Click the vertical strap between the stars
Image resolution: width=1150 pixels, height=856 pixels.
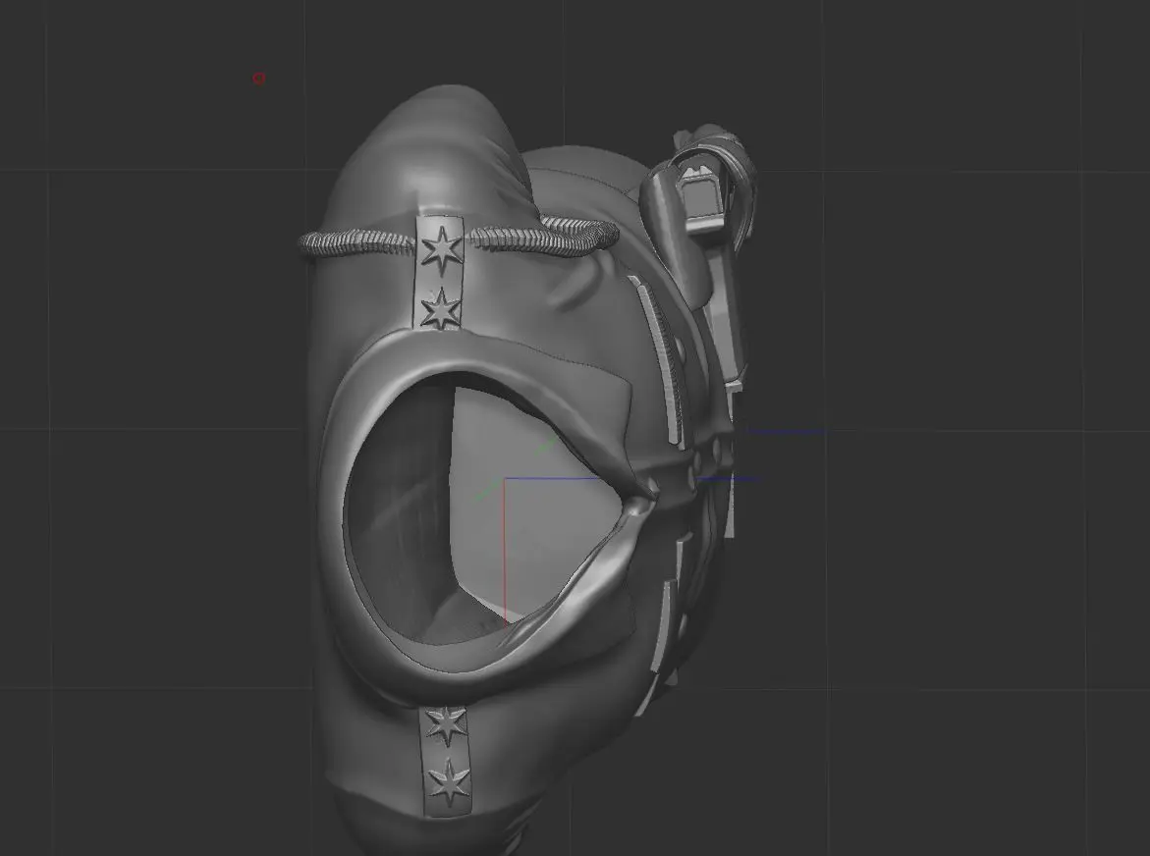439,280
